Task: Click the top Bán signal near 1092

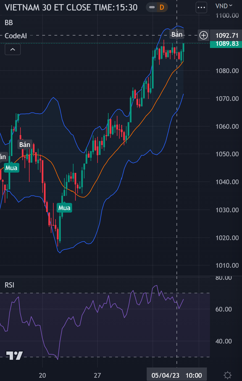Action: [177, 34]
